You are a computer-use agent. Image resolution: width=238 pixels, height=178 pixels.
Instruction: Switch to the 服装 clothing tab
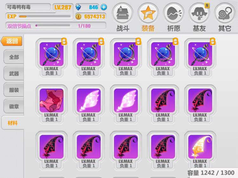(x=14, y=90)
